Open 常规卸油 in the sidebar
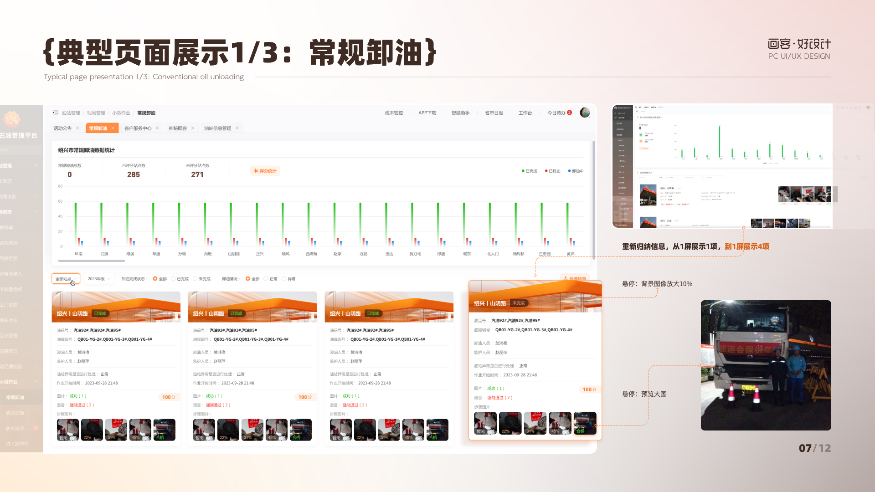The height and width of the screenshot is (492, 875). coord(15,397)
